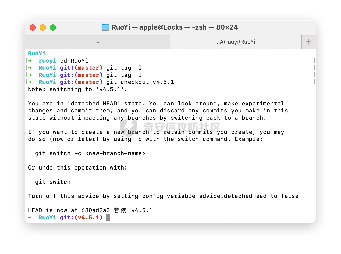Select the '..A/ruoyi/RuoYi' tab
Image resolution: width=341 pixels, height=254 pixels.
236,42
